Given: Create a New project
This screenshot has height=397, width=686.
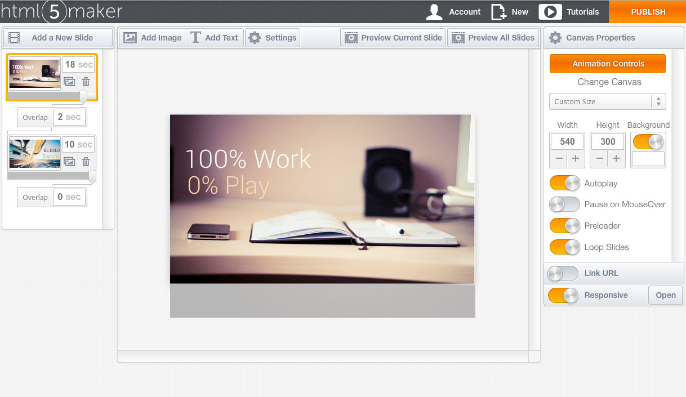Looking at the screenshot, I should click(x=509, y=12).
